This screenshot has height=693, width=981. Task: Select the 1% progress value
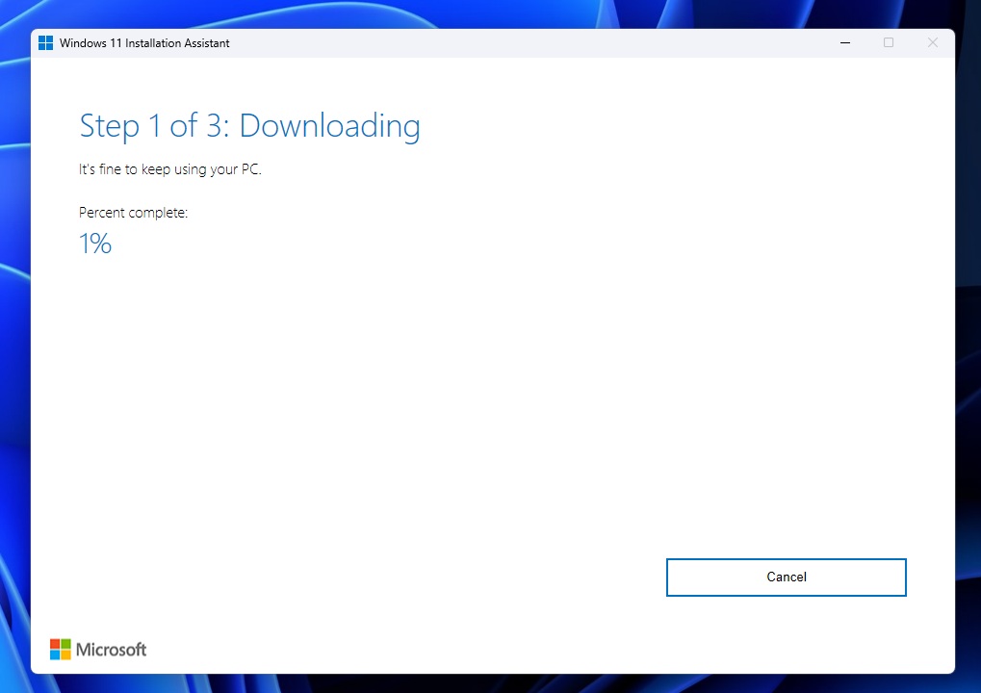click(x=94, y=244)
